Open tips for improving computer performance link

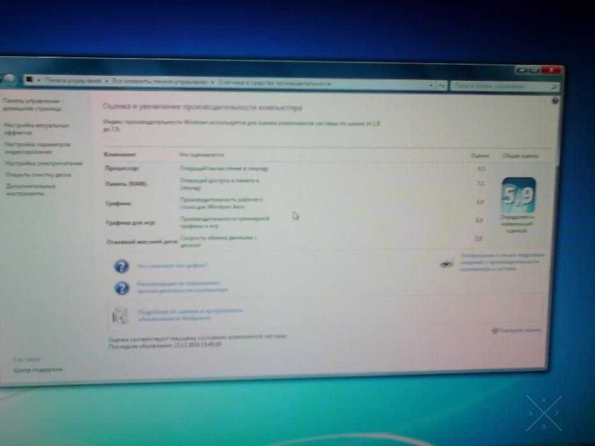click(182, 287)
